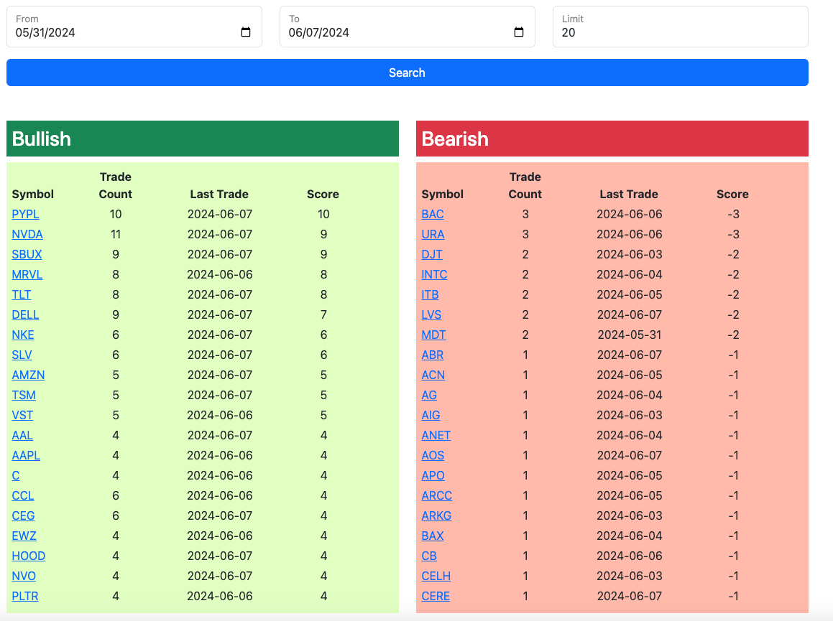Viewport: 833px width, 621px height.
Task: Open the AG bearish symbol link
Action: (x=429, y=396)
